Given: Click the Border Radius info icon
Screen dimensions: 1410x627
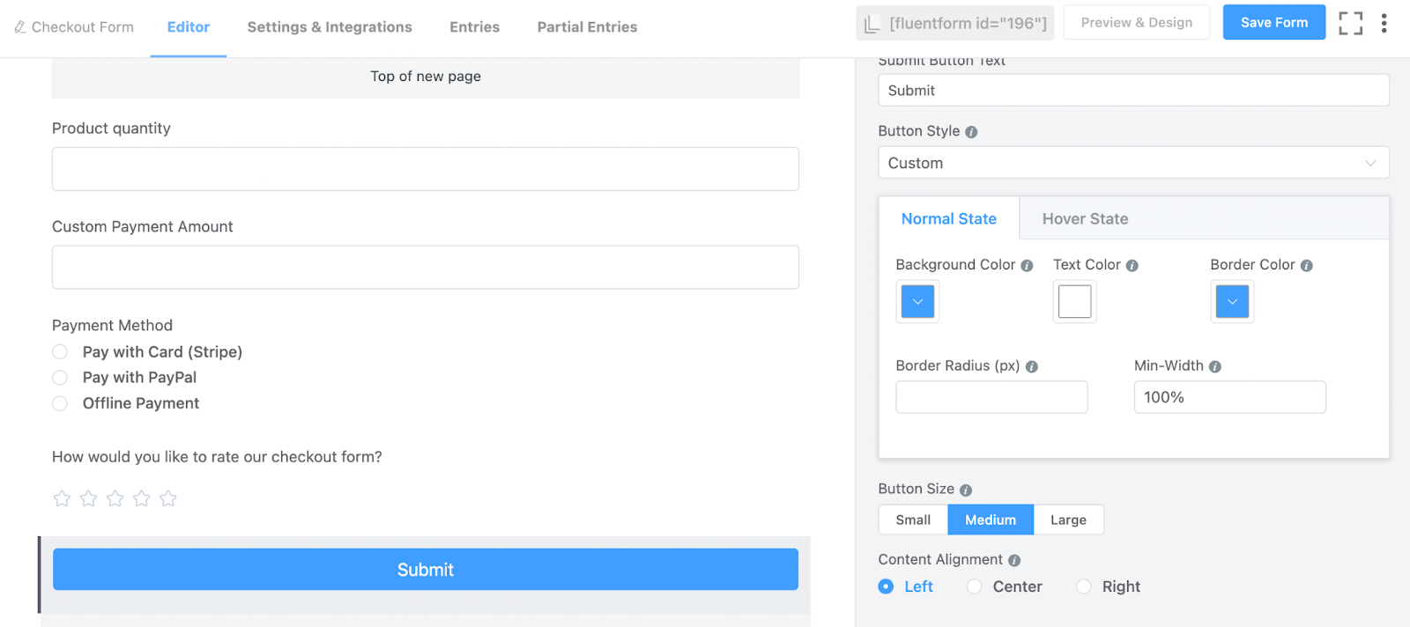Looking at the screenshot, I should [1032, 367].
